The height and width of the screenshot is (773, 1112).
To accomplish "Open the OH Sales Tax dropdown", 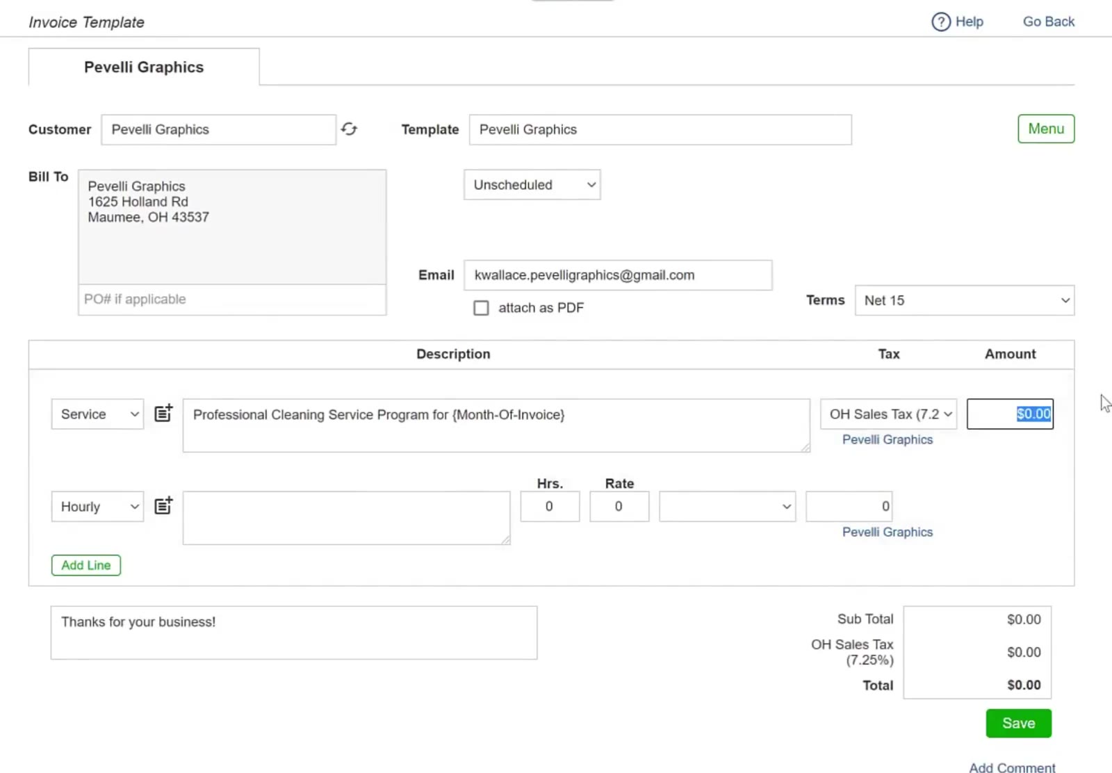I will (x=888, y=414).
